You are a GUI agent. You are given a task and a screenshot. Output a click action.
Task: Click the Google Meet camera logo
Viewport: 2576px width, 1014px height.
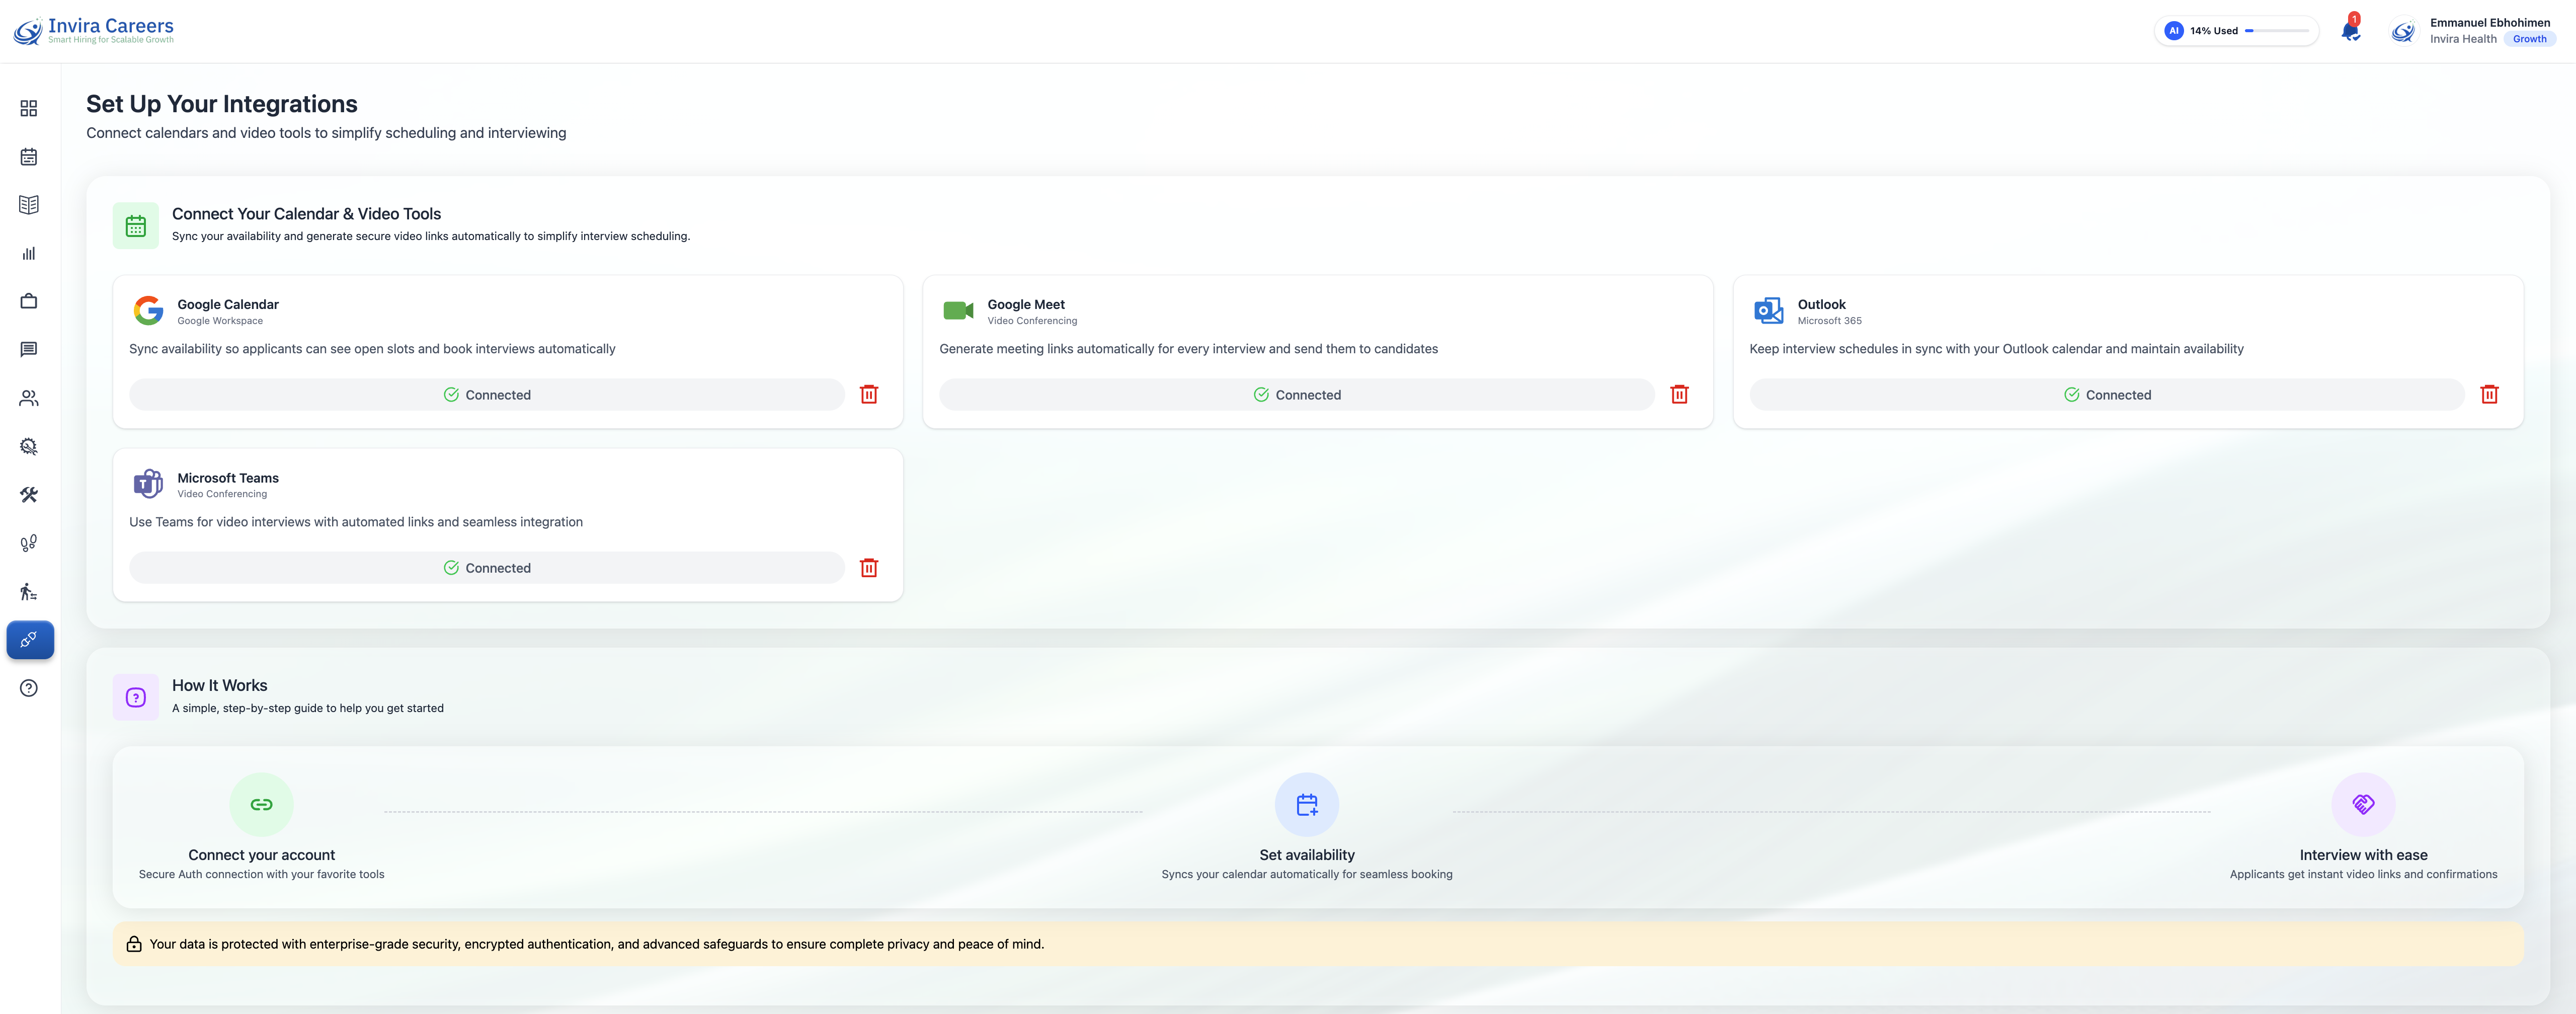(x=958, y=311)
